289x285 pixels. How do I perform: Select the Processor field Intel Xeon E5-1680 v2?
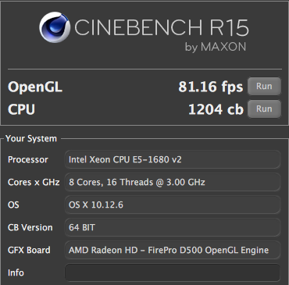click(173, 159)
